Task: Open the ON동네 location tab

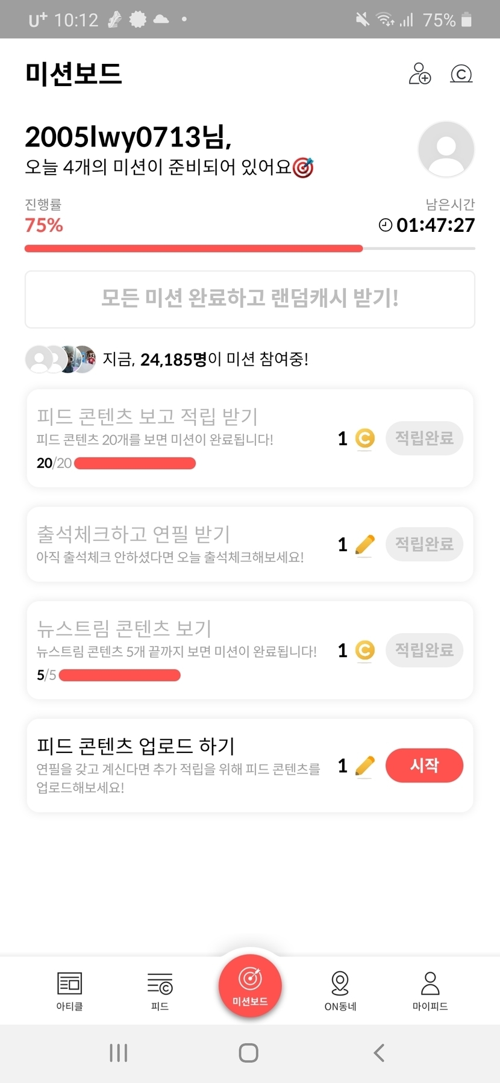Action: pyautogui.click(x=340, y=990)
